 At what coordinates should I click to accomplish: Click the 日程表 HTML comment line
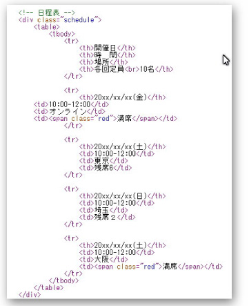pyautogui.click(x=47, y=12)
